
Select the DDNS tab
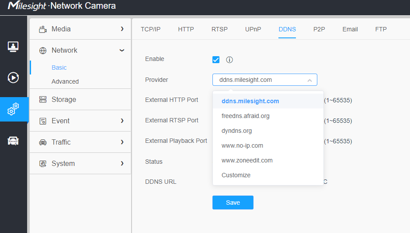pos(287,29)
